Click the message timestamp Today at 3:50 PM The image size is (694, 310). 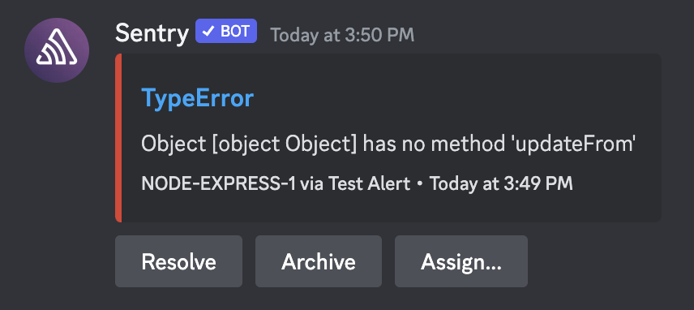coord(343,35)
